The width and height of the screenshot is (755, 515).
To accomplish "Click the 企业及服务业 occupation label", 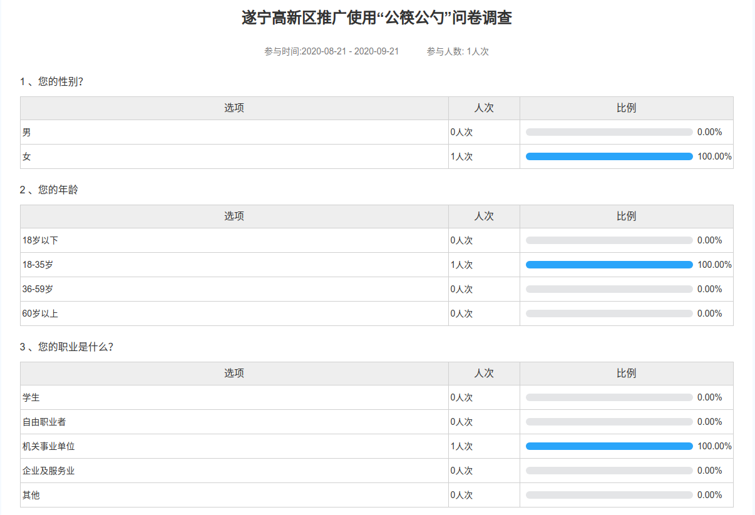I will pos(49,471).
